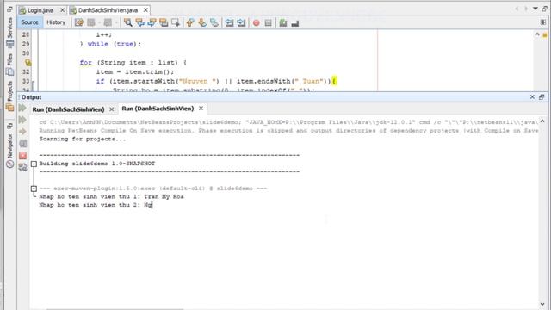The image size is (551, 310).
Task: Click gray icon above red stop button
Action: [23, 144]
